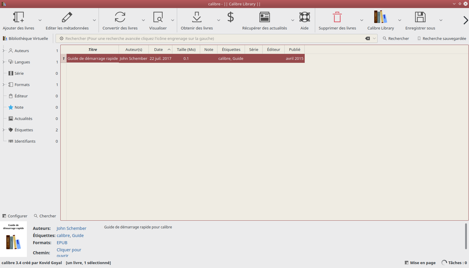Screen dimensions: 469x268
Task: Sort by the Éditeur column header
Action: (x=274, y=49)
